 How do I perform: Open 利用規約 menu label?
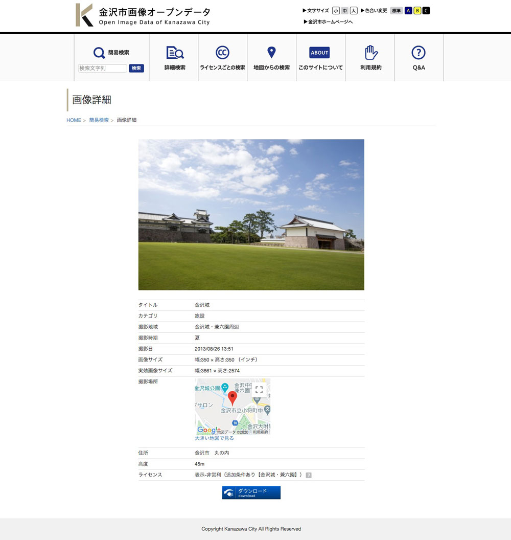371,67
